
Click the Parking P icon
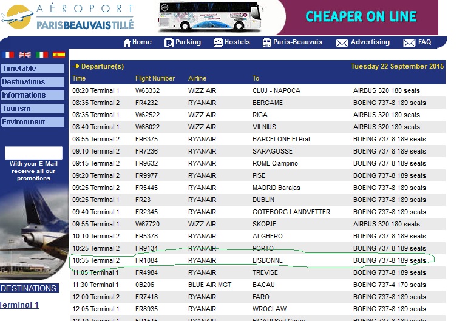(169, 42)
